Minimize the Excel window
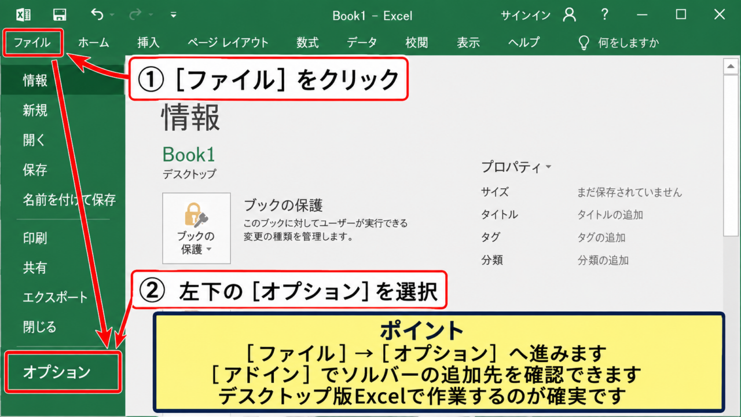The image size is (741, 417). click(642, 15)
